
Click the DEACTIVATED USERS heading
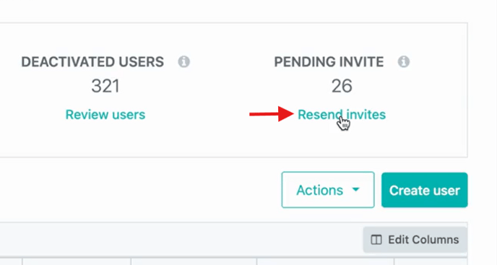coord(92,62)
